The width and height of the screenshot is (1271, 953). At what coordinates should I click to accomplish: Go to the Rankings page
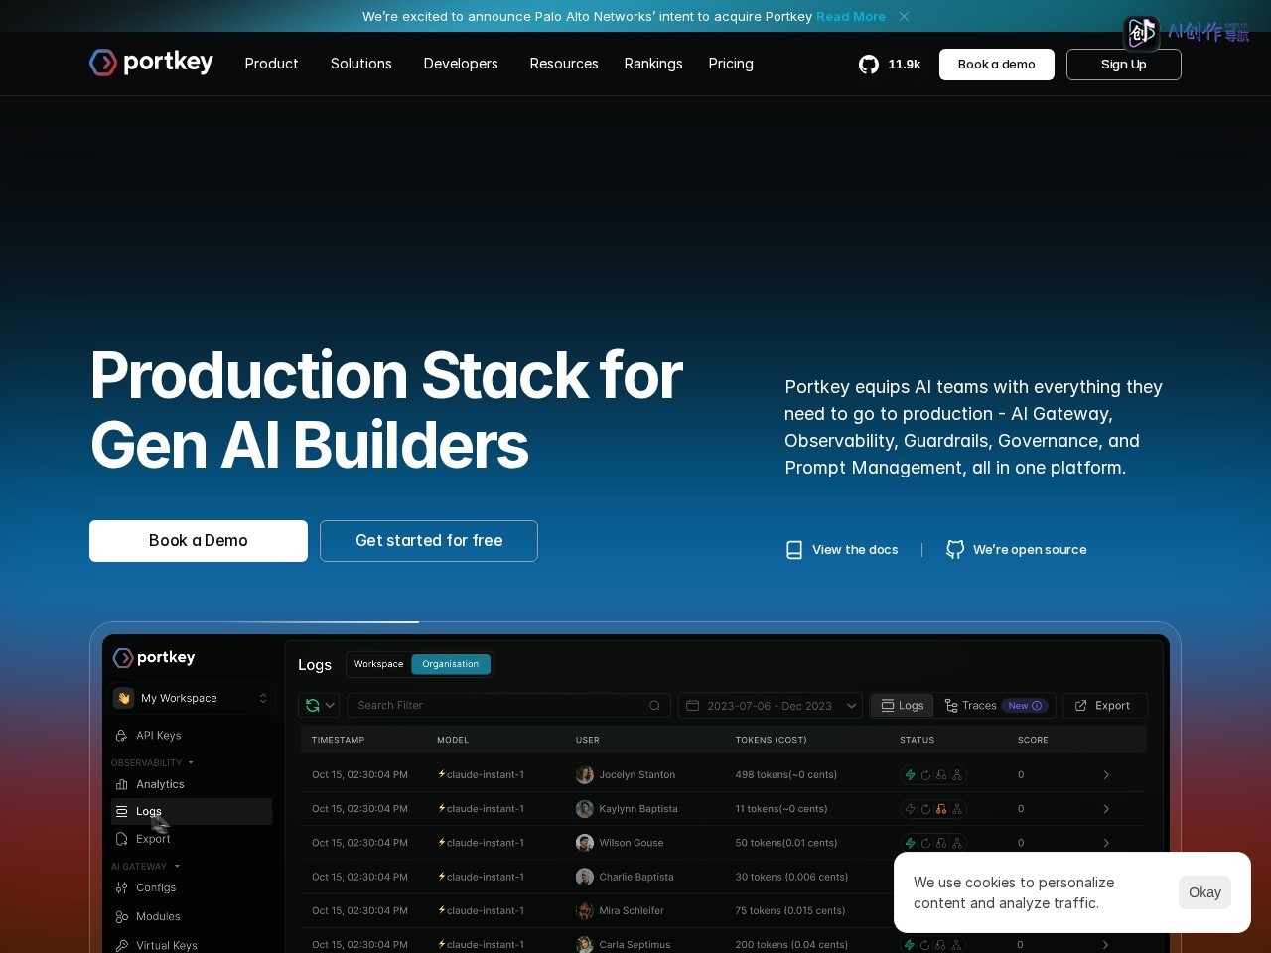coord(653,64)
